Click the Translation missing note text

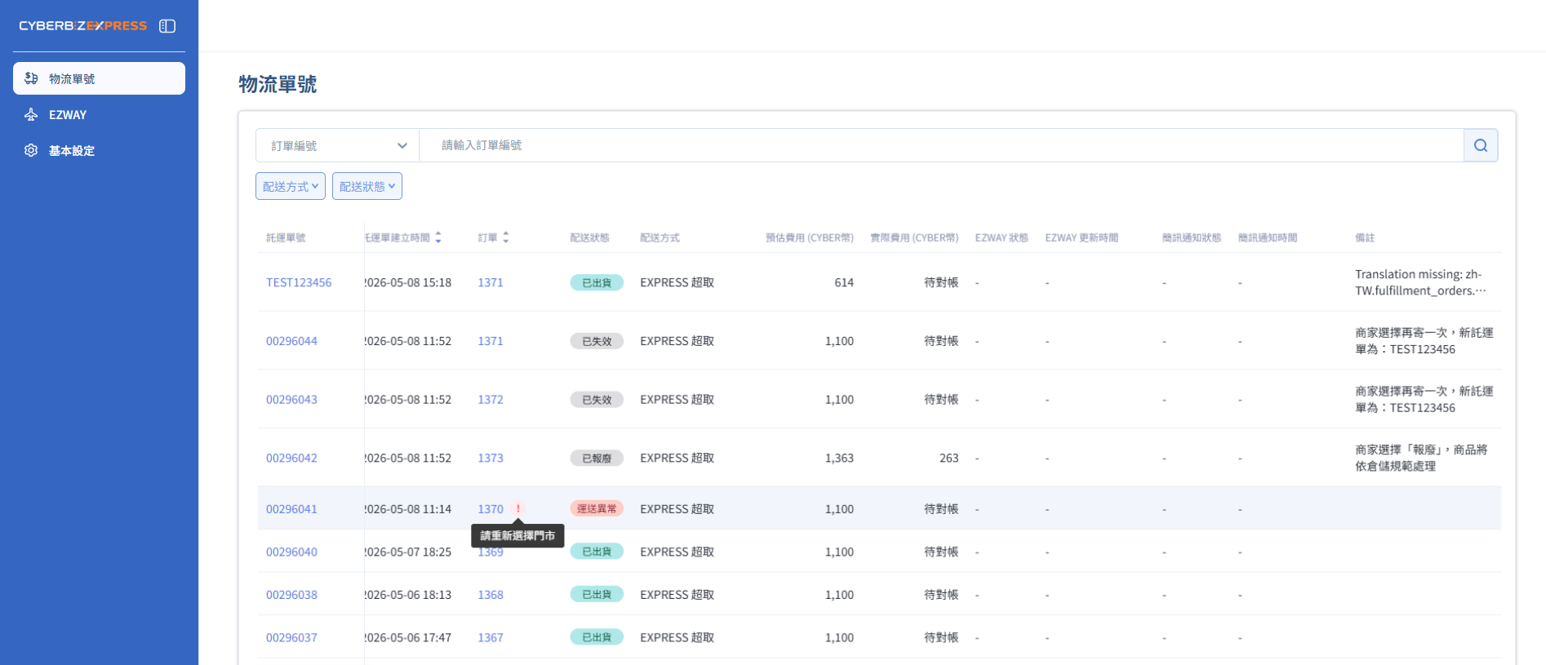point(1420,282)
